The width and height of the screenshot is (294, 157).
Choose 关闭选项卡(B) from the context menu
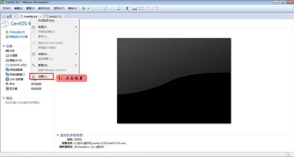coord(46,20)
